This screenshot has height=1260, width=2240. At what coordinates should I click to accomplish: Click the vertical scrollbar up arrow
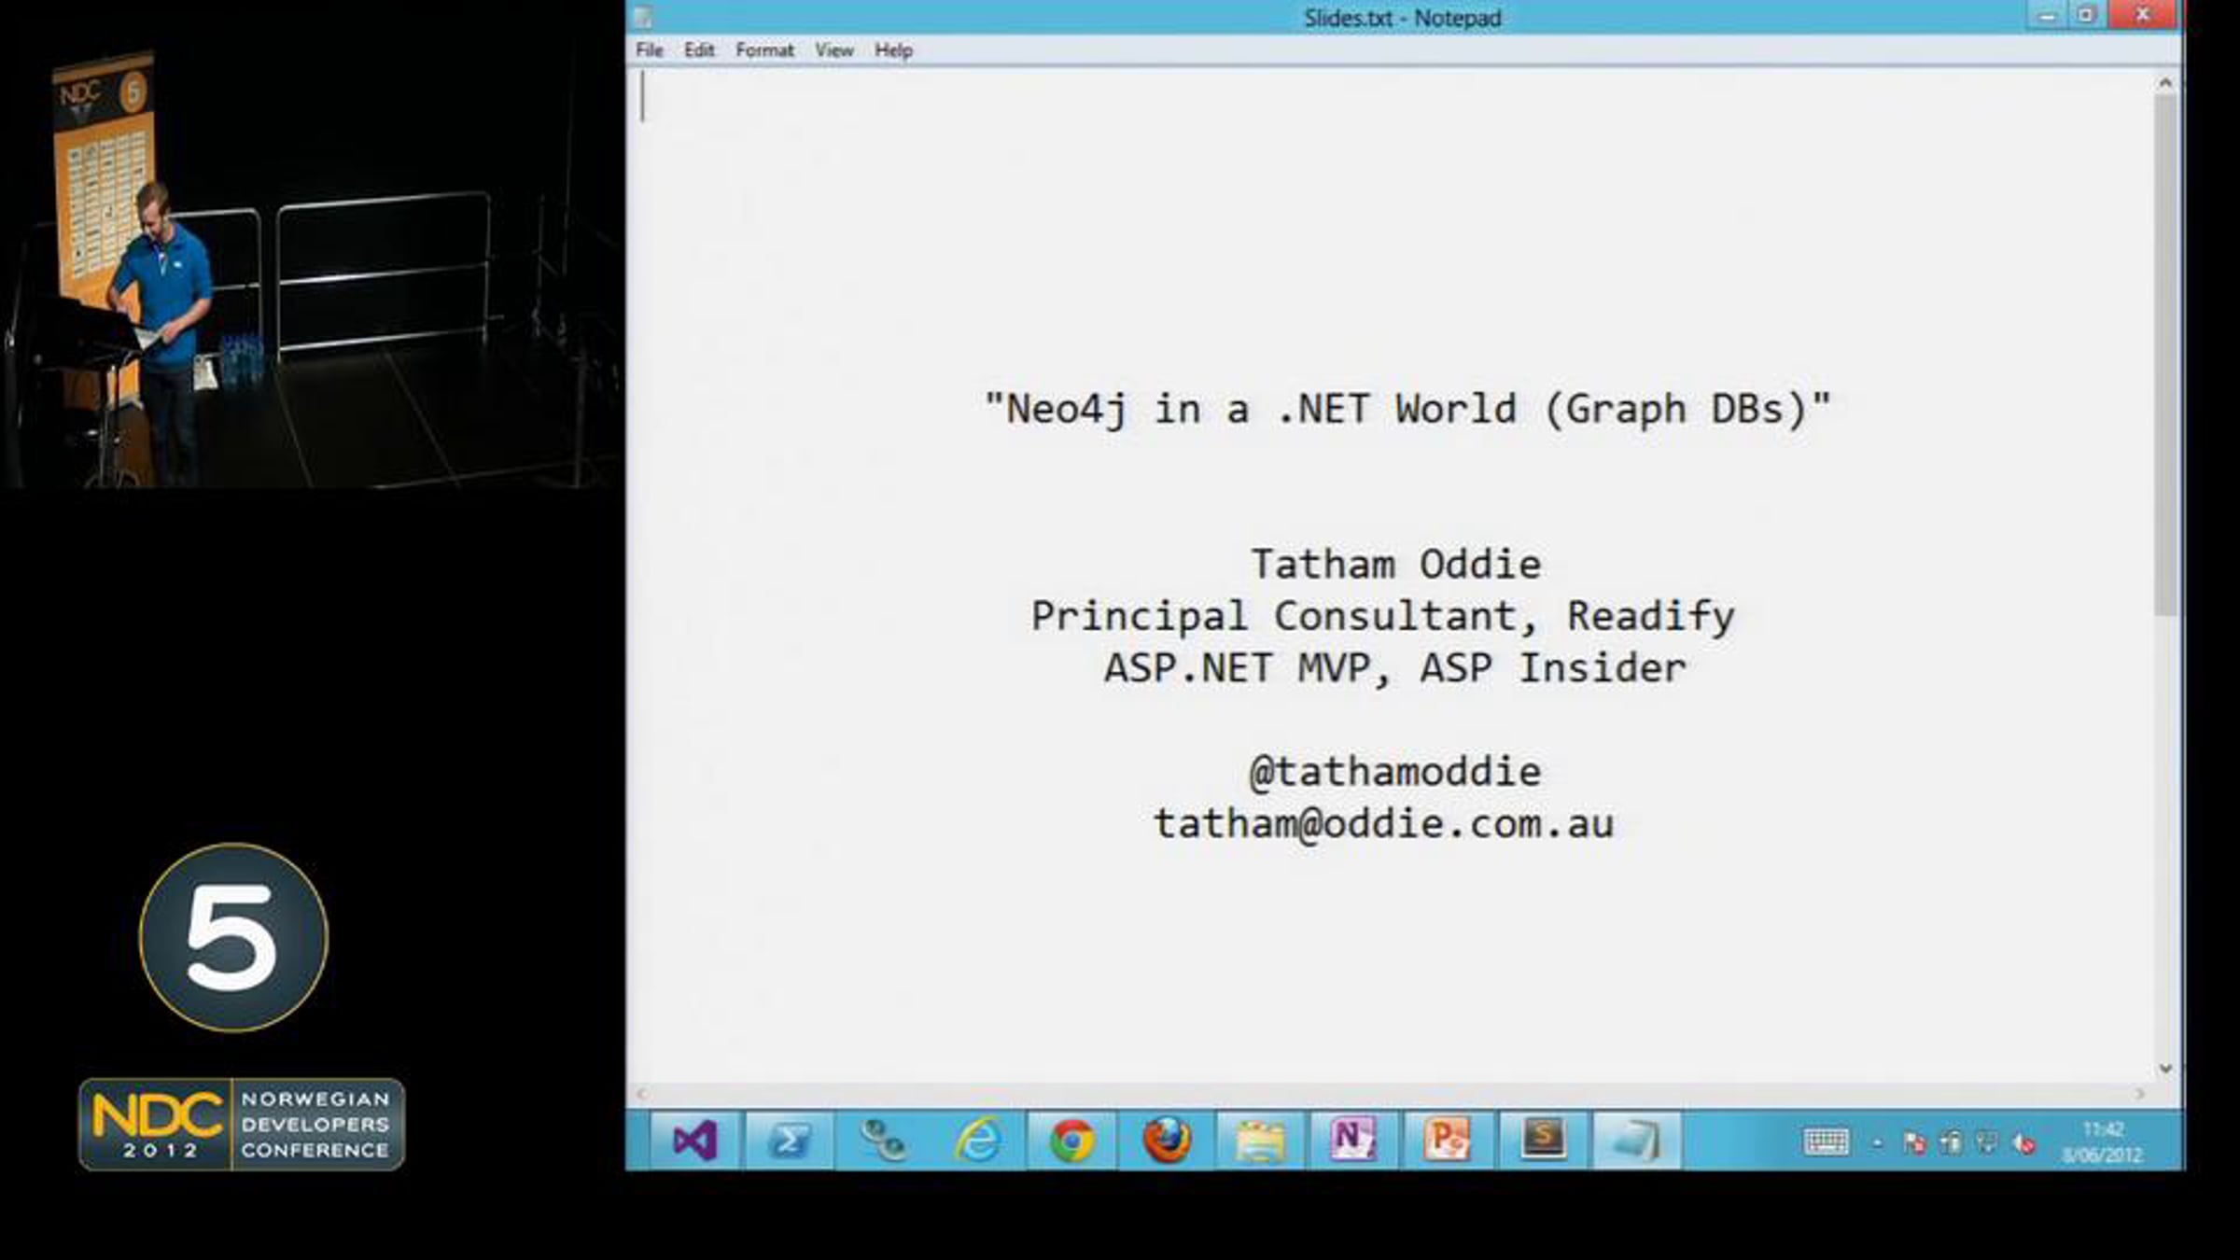2165,83
